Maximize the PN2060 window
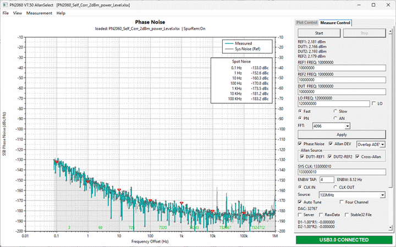 (x=373, y=5)
